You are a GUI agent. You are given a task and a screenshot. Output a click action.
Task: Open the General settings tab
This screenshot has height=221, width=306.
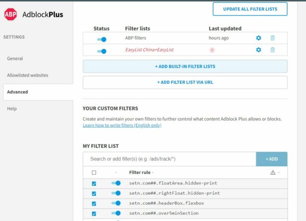[15, 59]
